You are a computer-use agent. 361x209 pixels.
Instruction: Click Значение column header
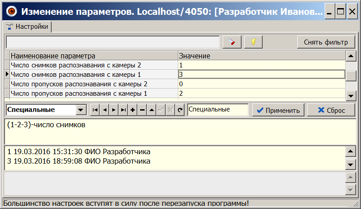click(x=260, y=56)
